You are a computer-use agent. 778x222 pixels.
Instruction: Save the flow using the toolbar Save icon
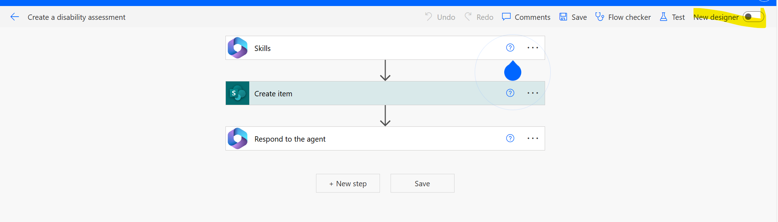(563, 17)
